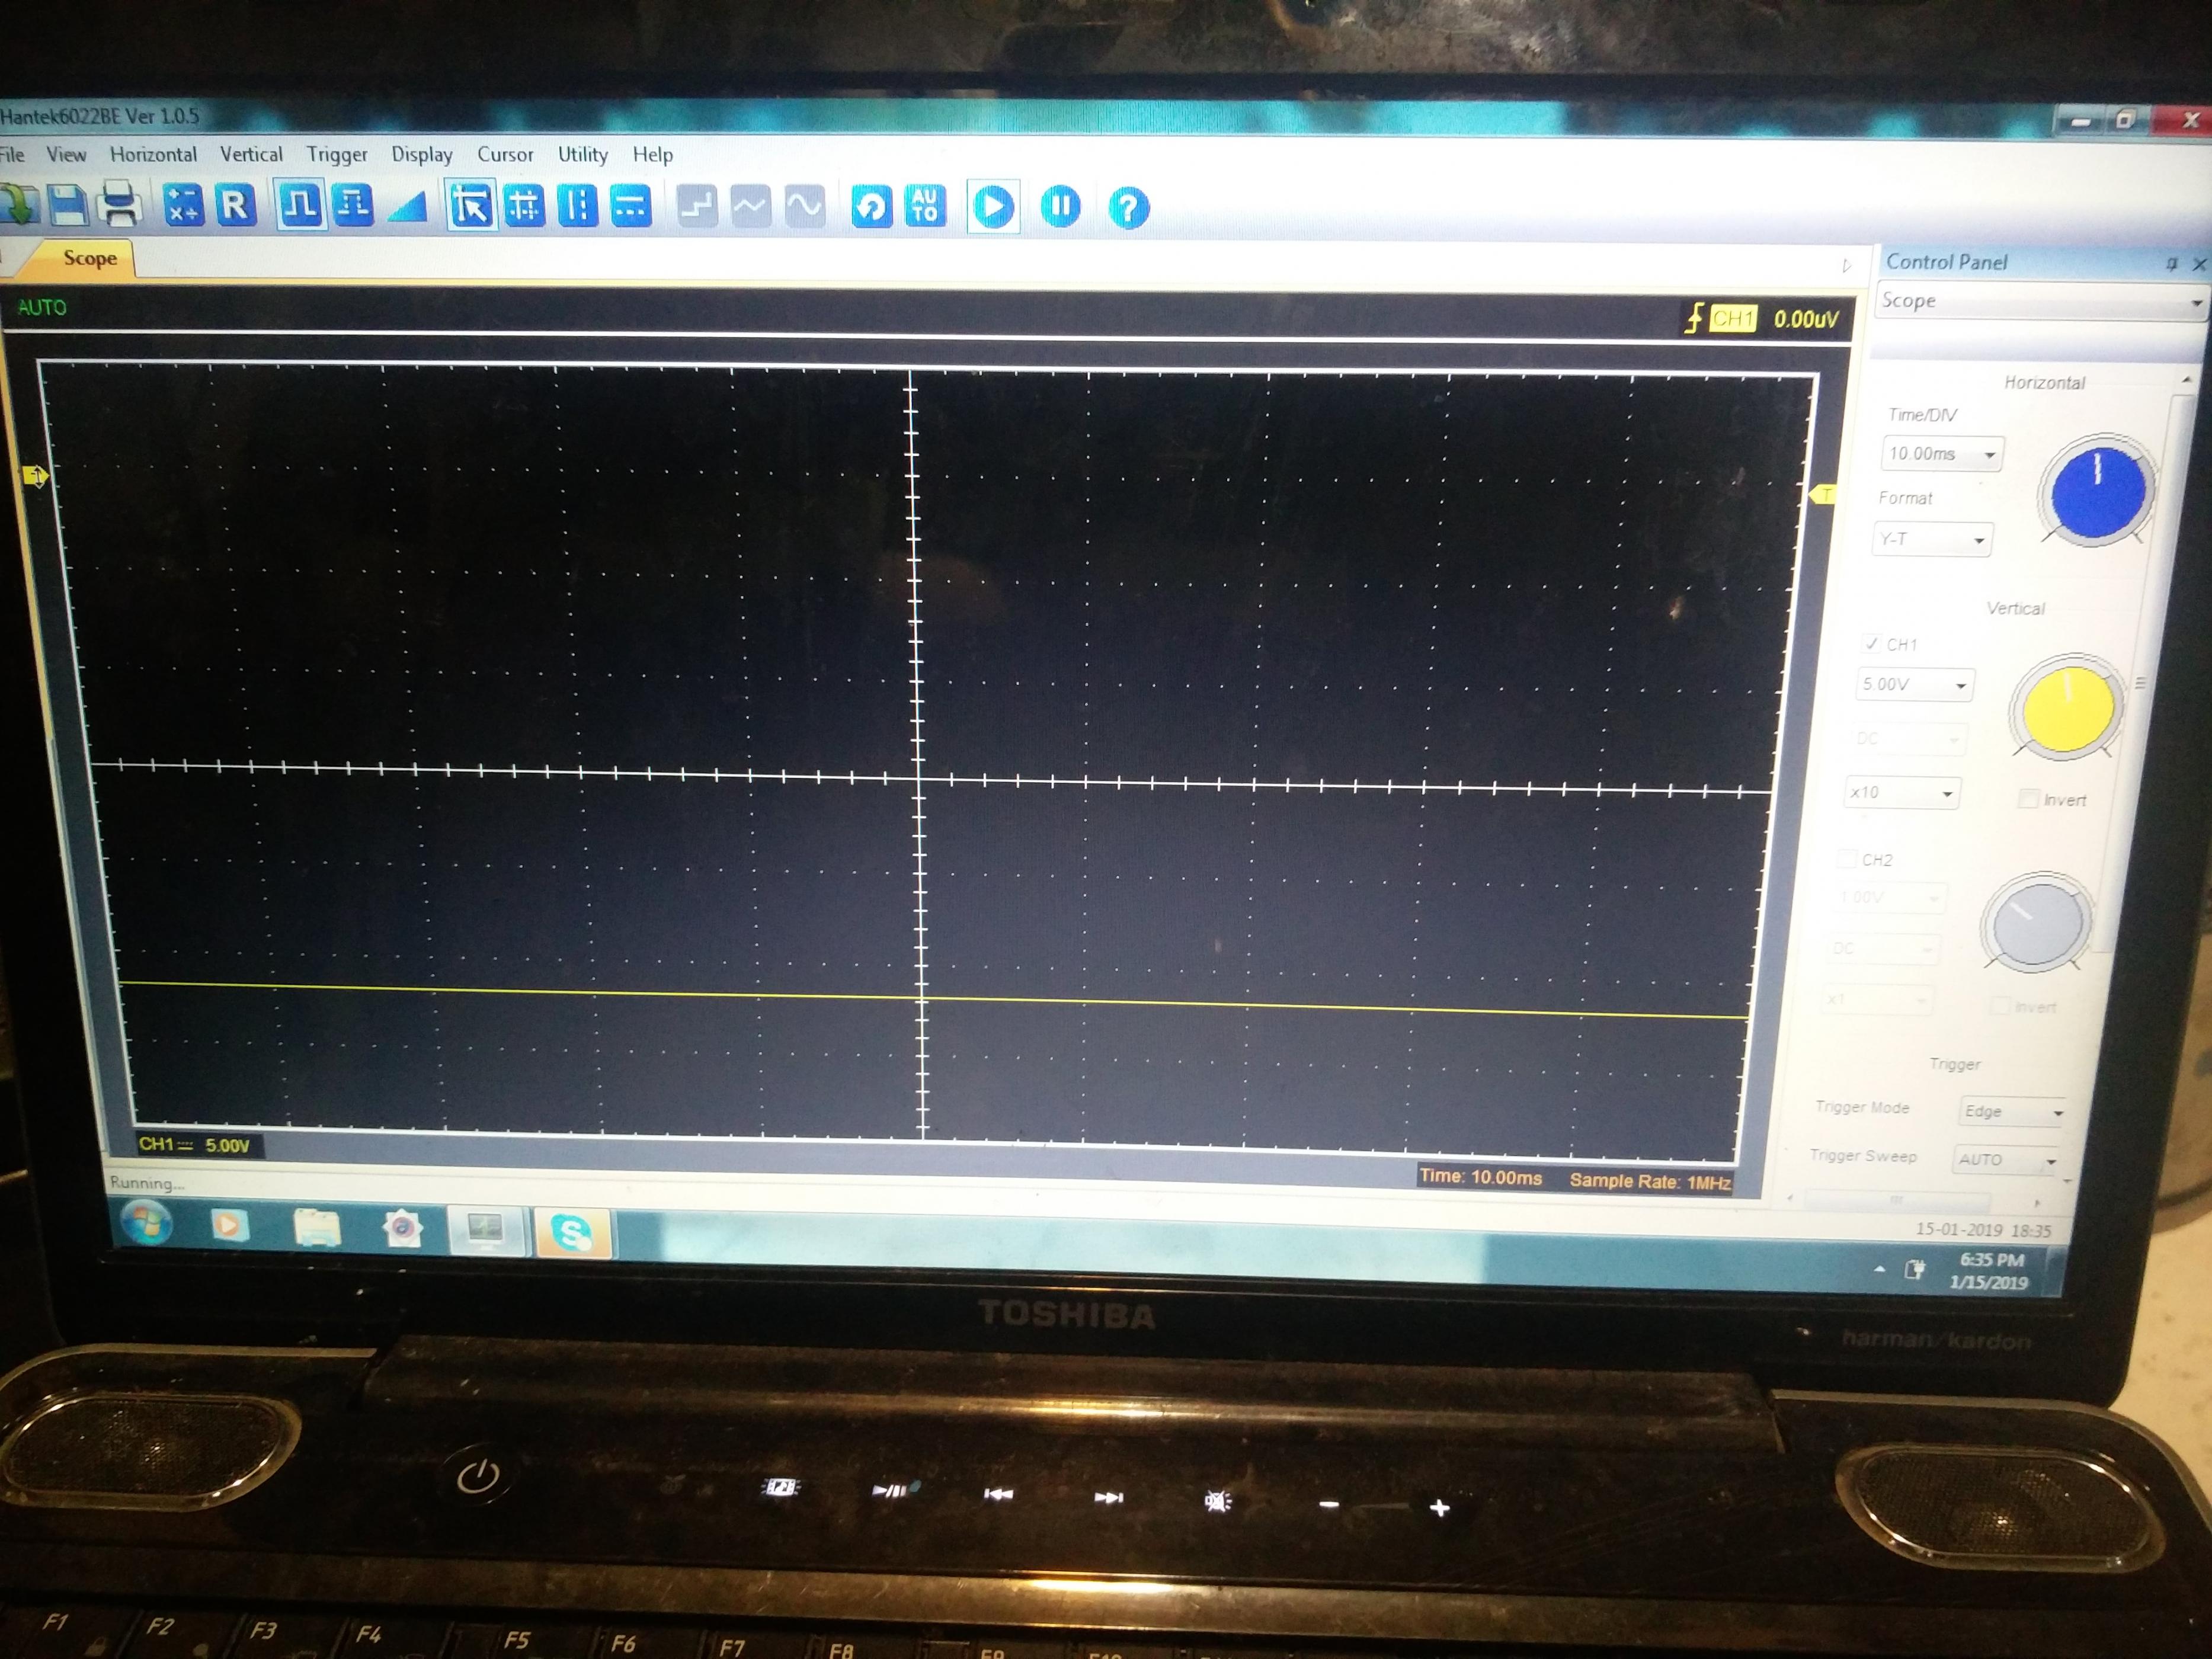
Task: Select the Scope tab
Action: click(89, 258)
